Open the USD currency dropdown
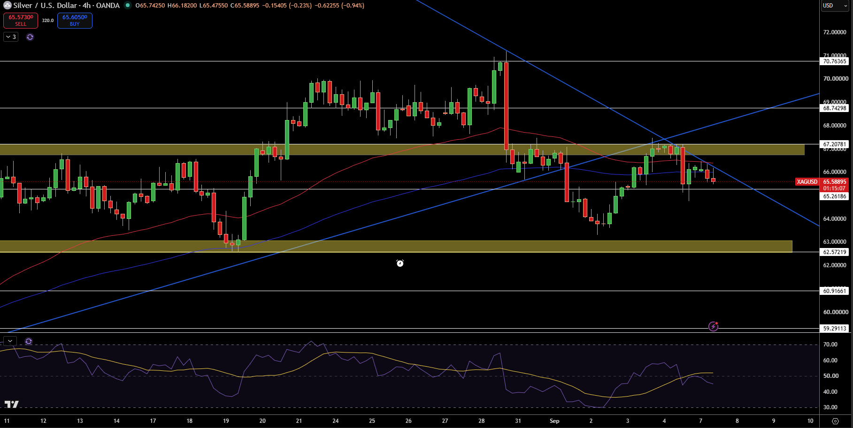Screen dimensions: 853x428 pyautogui.click(x=835, y=6)
